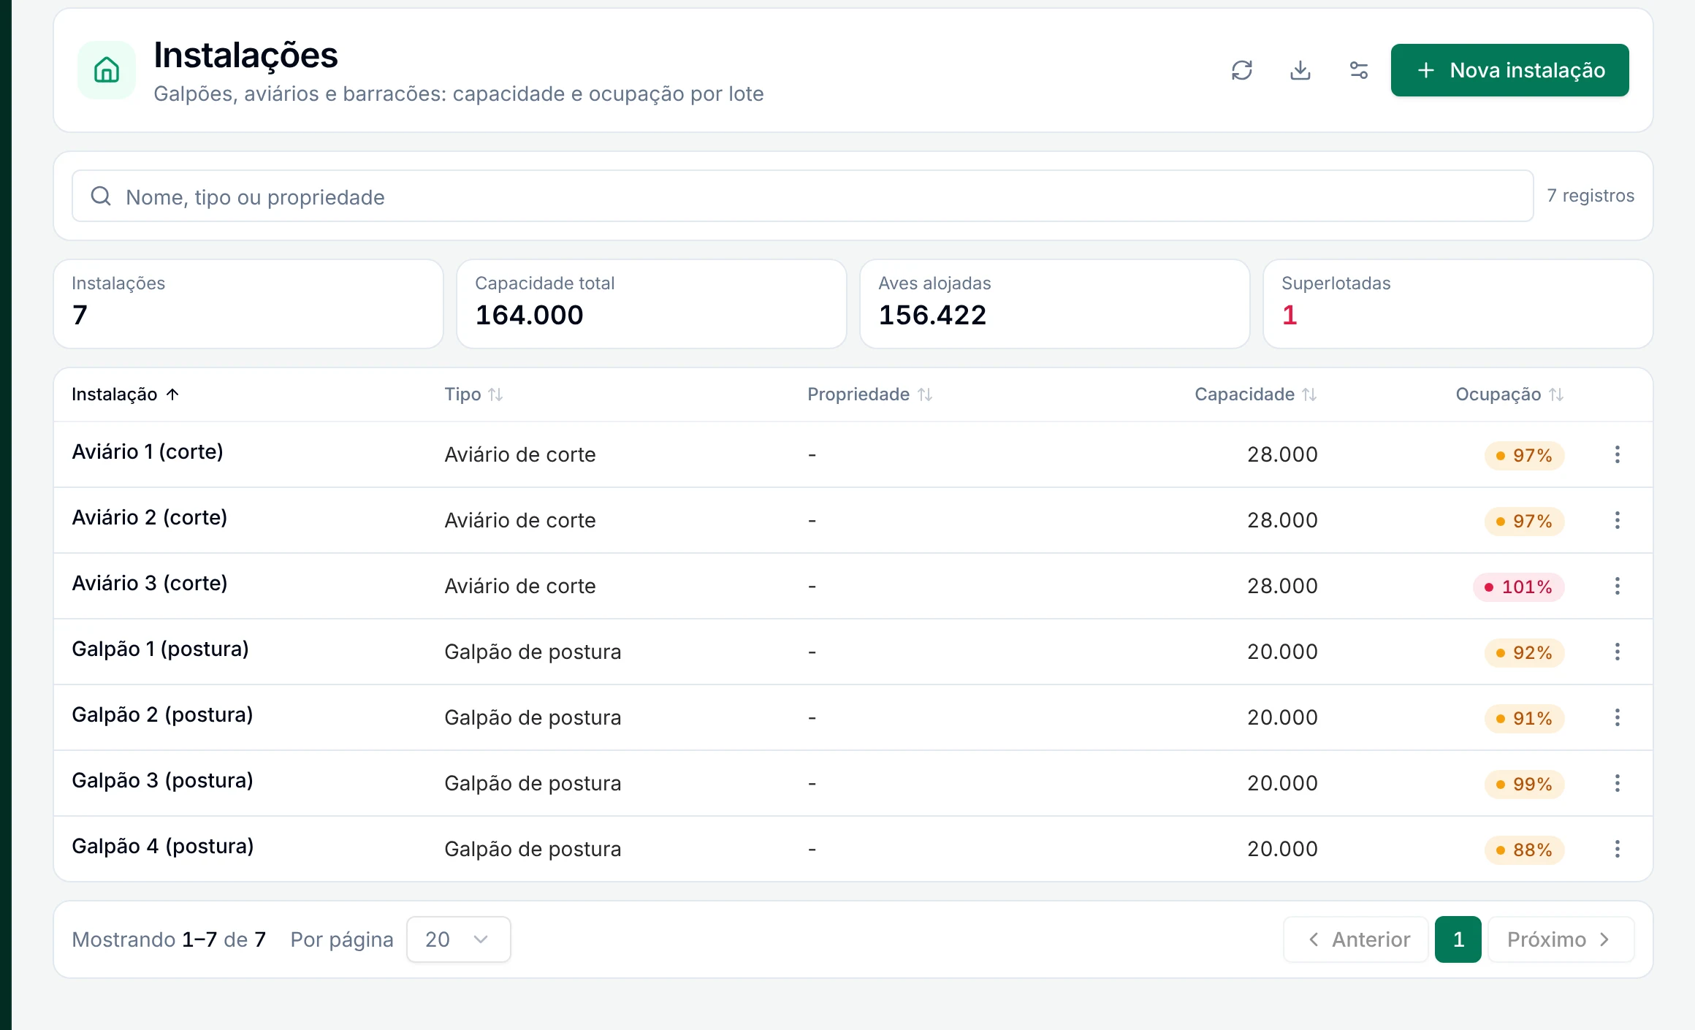Open the actions menu for Galpão 3 (postura)
This screenshot has height=1030, width=1695.
tap(1618, 783)
